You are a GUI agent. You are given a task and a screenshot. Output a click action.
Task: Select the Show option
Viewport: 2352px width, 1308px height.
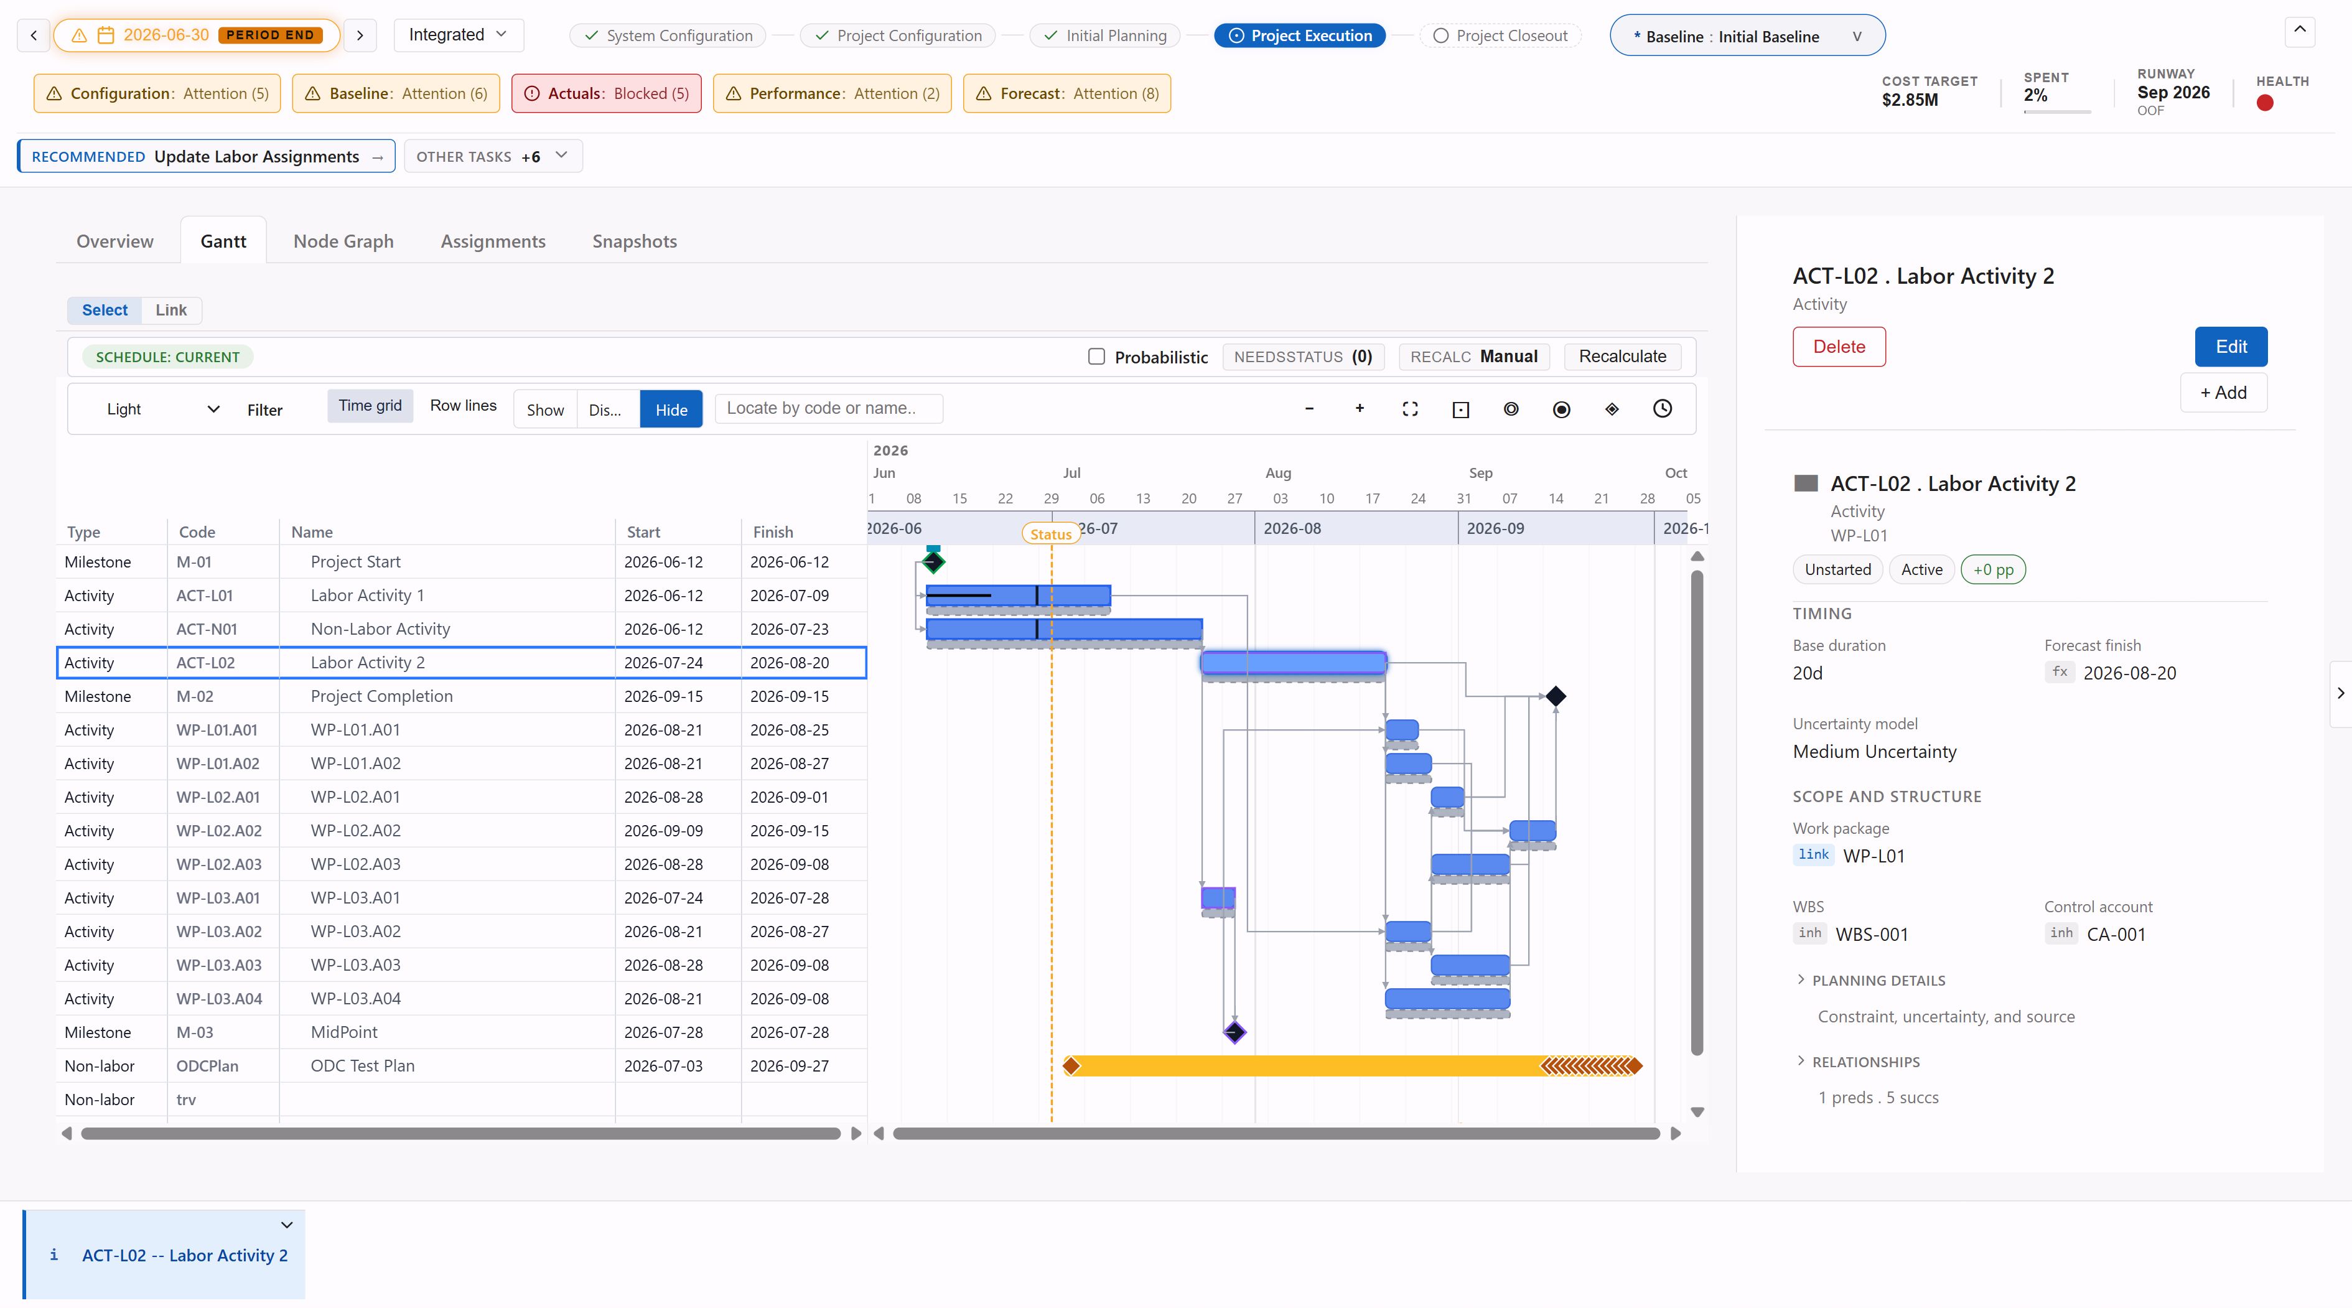click(545, 410)
